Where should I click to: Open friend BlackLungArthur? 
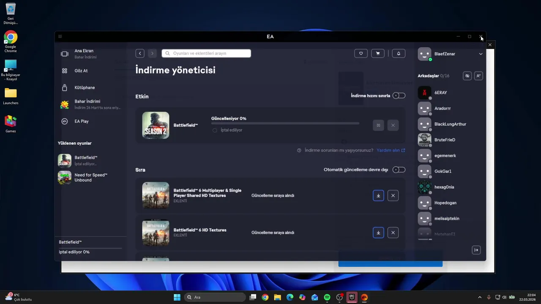pyautogui.click(x=450, y=124)
